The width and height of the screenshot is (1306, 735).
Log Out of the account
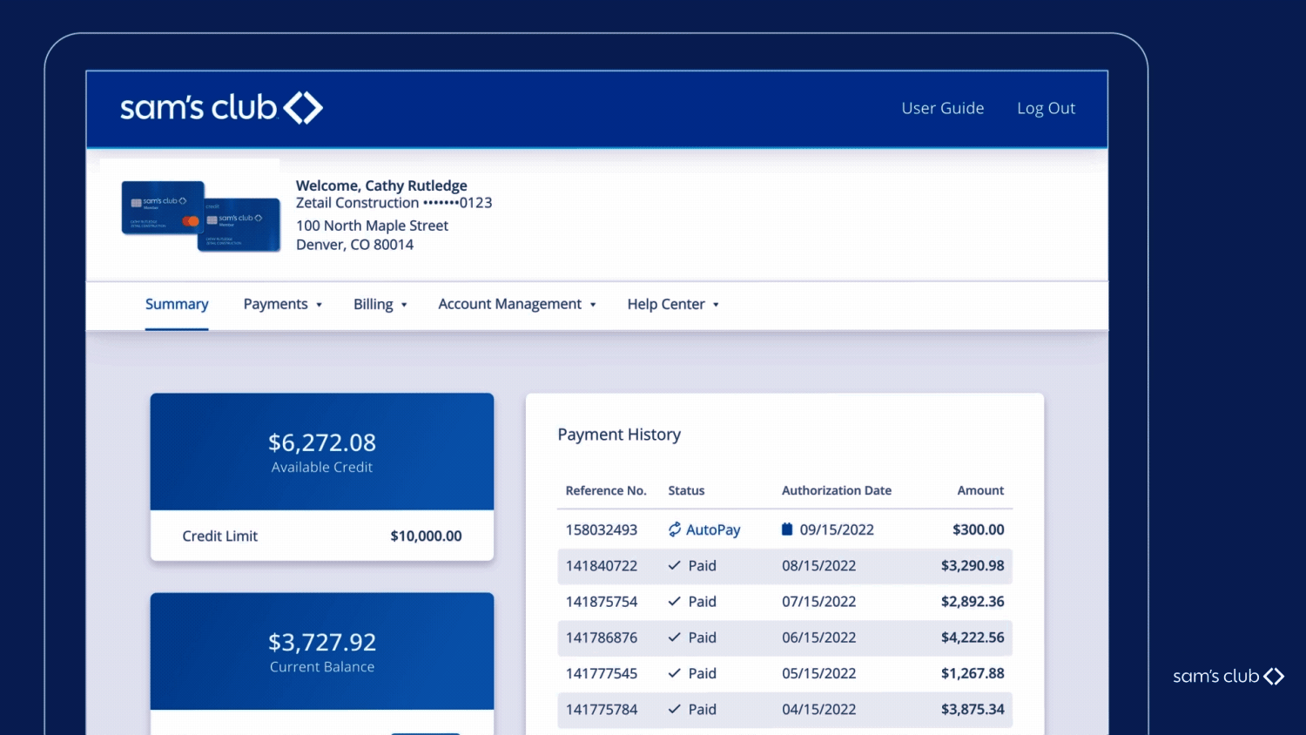tap(1046, 108)
